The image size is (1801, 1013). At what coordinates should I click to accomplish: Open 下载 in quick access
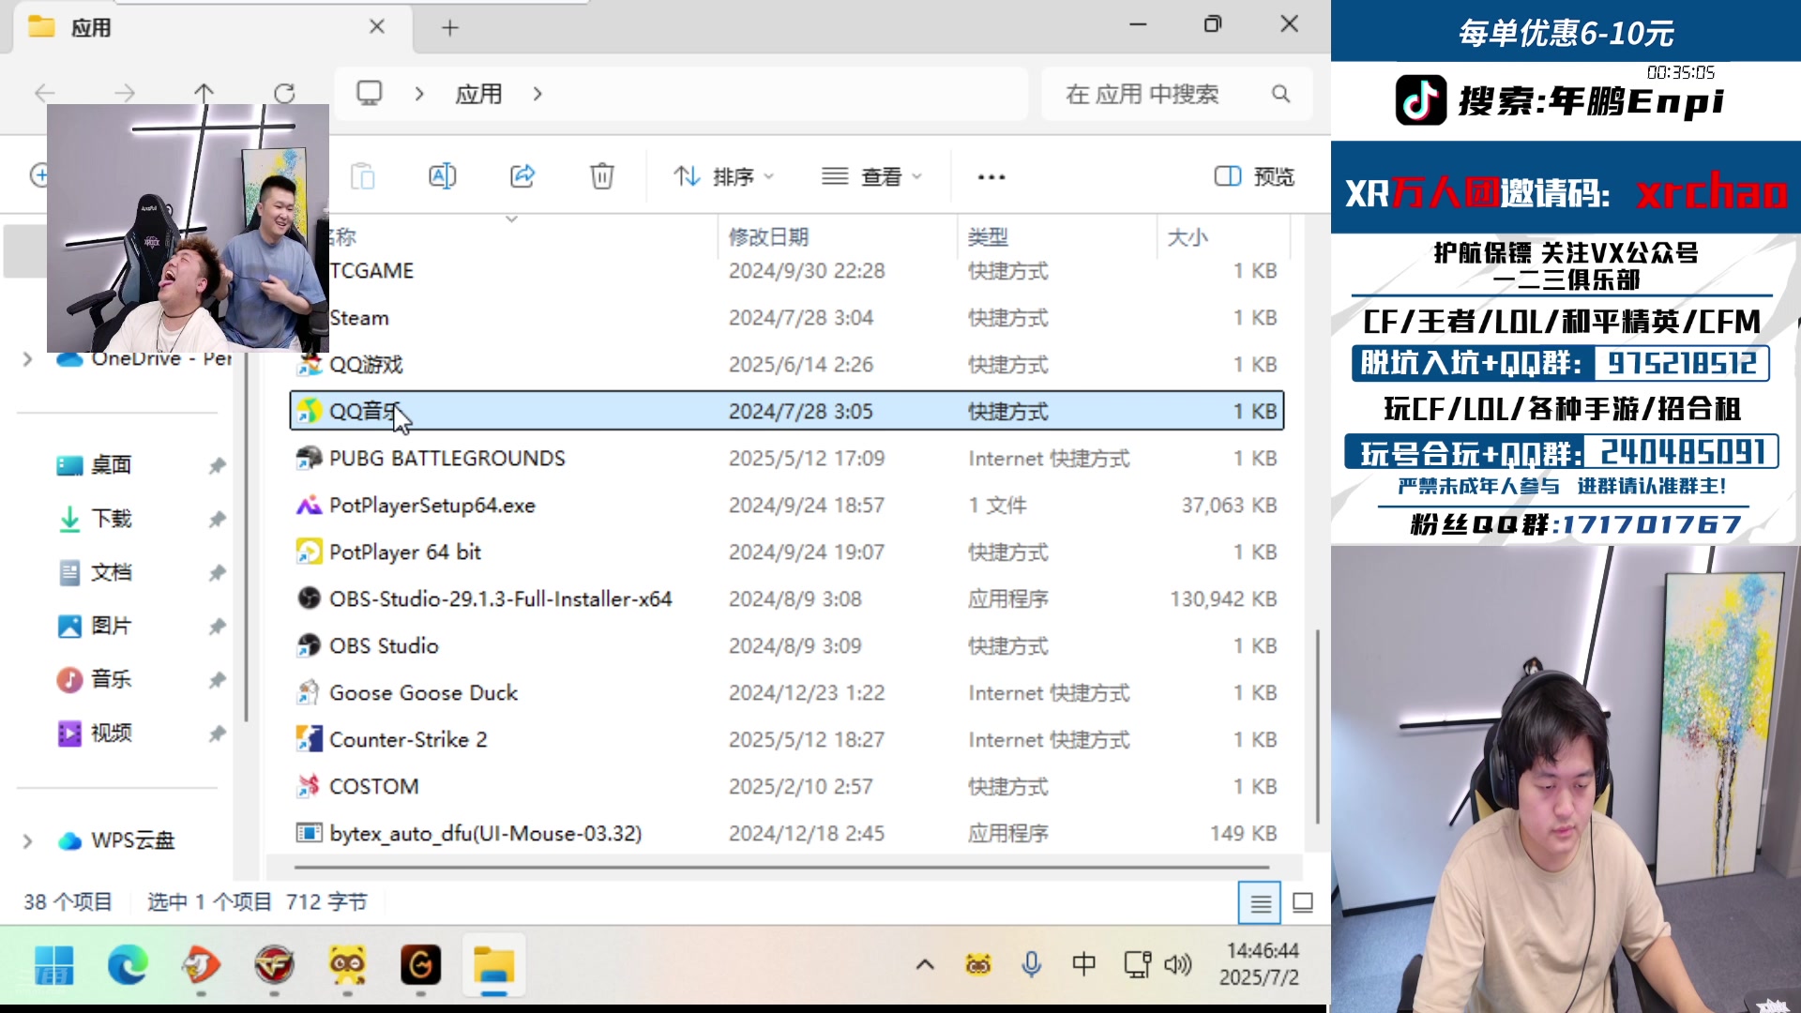tap(112, 519)
